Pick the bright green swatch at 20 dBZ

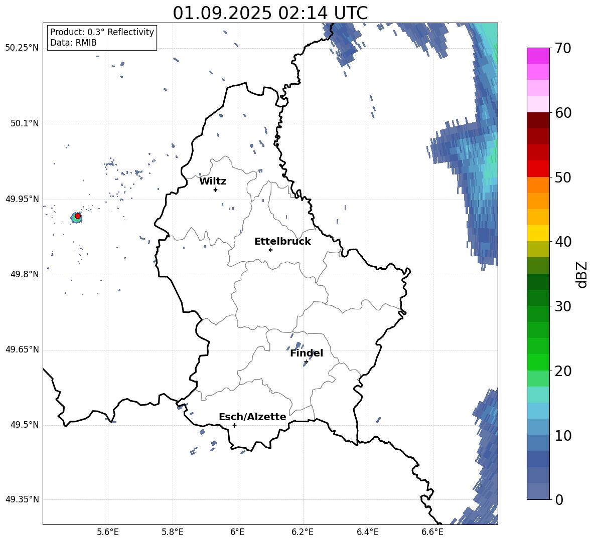pos(538,362)
